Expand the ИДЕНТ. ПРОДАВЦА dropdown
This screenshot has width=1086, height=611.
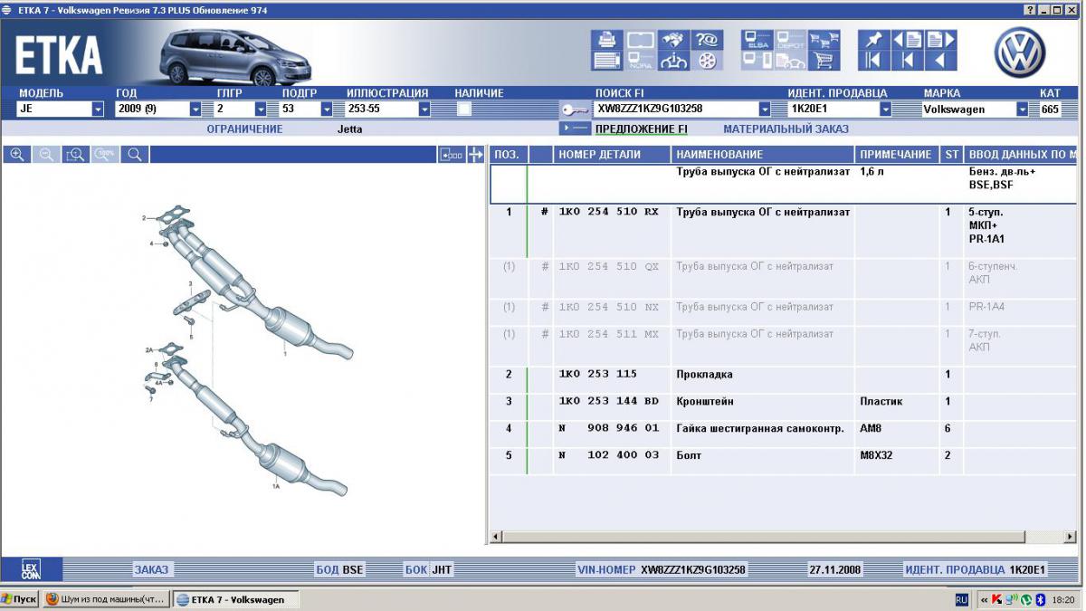tap(886, 110)
